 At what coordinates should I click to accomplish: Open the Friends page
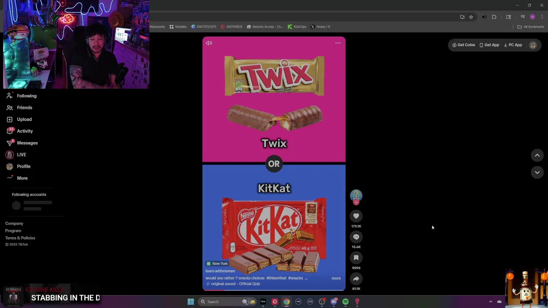click(x=19, y=107)
